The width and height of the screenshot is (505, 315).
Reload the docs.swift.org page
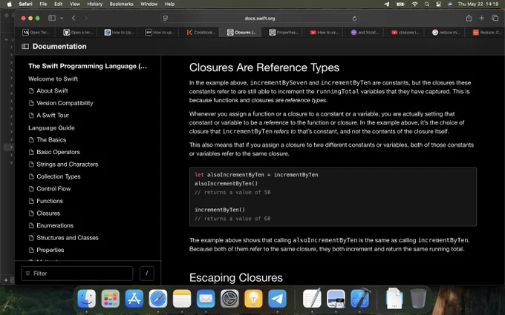[x=354, y=19]
